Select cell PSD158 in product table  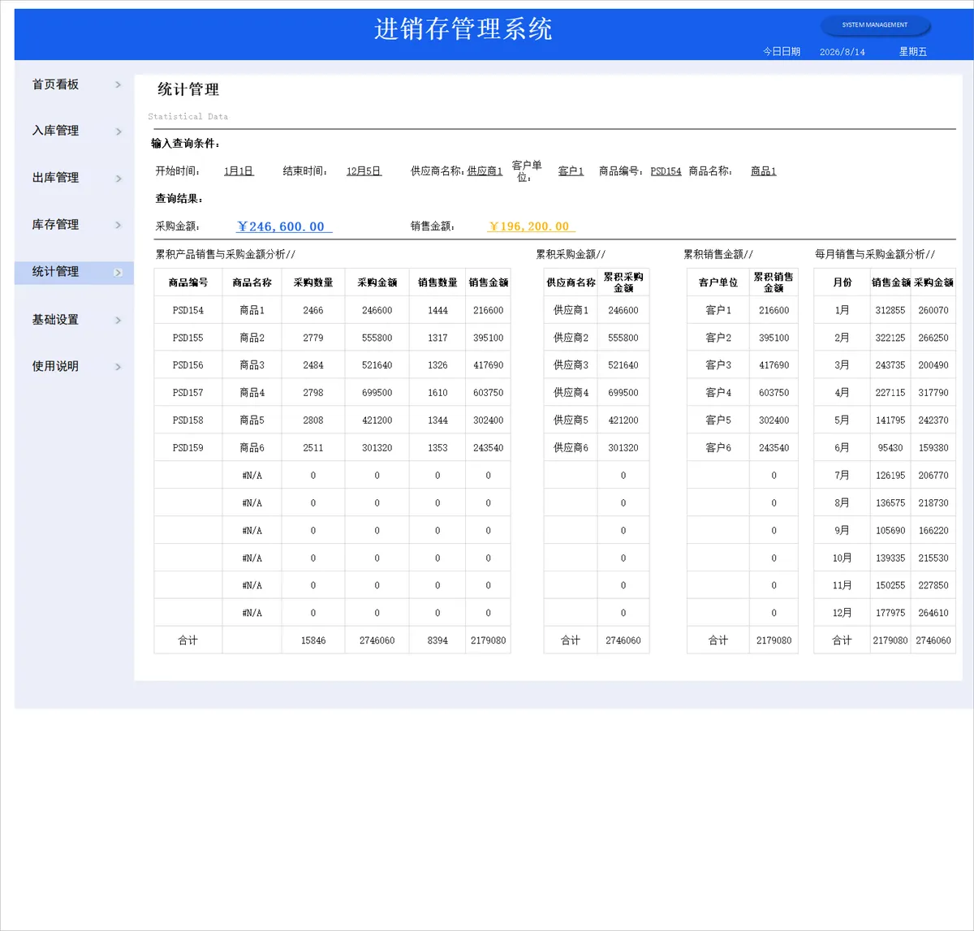[188, 420]
